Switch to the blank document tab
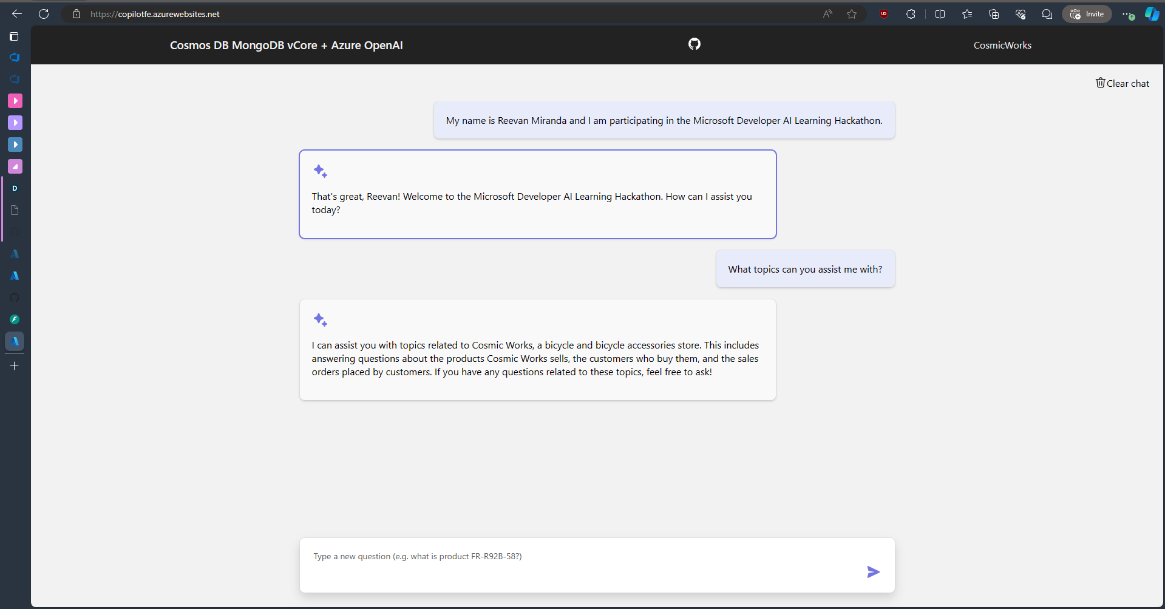The width and height of the screenshot is (1165, 609). pyautogui.click(x=15, y=210)
